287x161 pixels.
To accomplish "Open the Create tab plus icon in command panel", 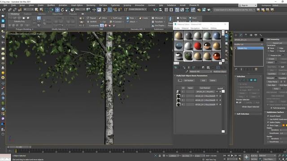I will [236, 35].
